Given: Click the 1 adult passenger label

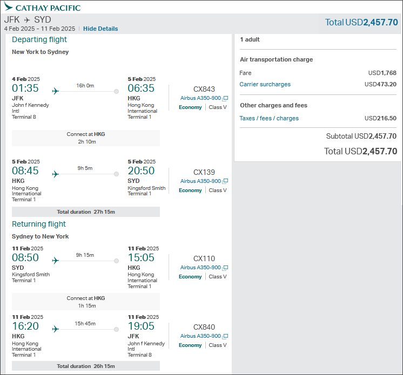Looking at the screenshot, I should click(250, 39).
